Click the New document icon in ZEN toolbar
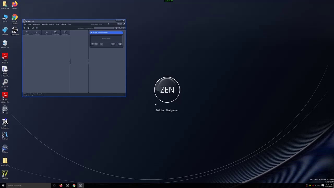 pos(24,28)
